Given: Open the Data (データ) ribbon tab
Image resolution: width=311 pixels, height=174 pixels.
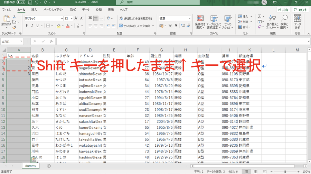Looking at the screenshot, I should point(86,10).
